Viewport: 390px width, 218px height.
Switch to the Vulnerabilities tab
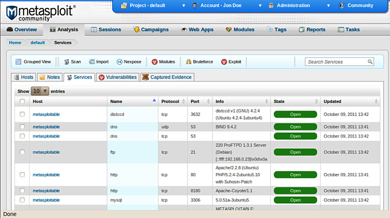pyautogui.click(x=117, y=77)
